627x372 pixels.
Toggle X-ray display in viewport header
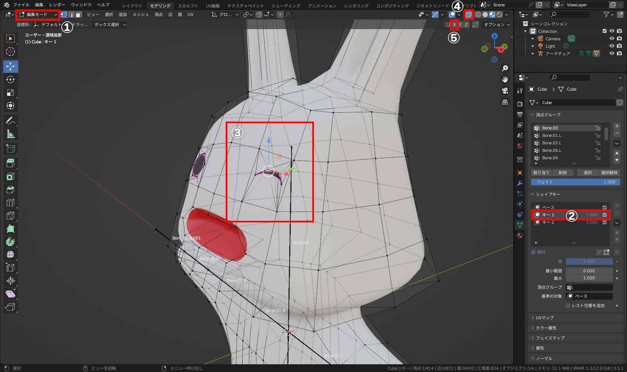[x=468, y=15]
